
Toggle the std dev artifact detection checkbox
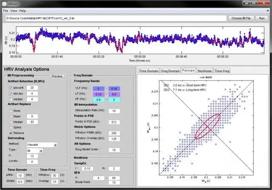(x=11, y=94)
